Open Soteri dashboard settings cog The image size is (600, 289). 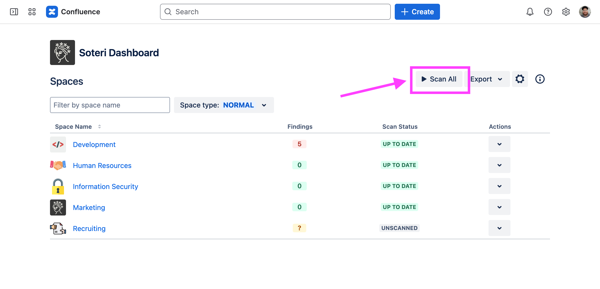[x=520, y=79]
